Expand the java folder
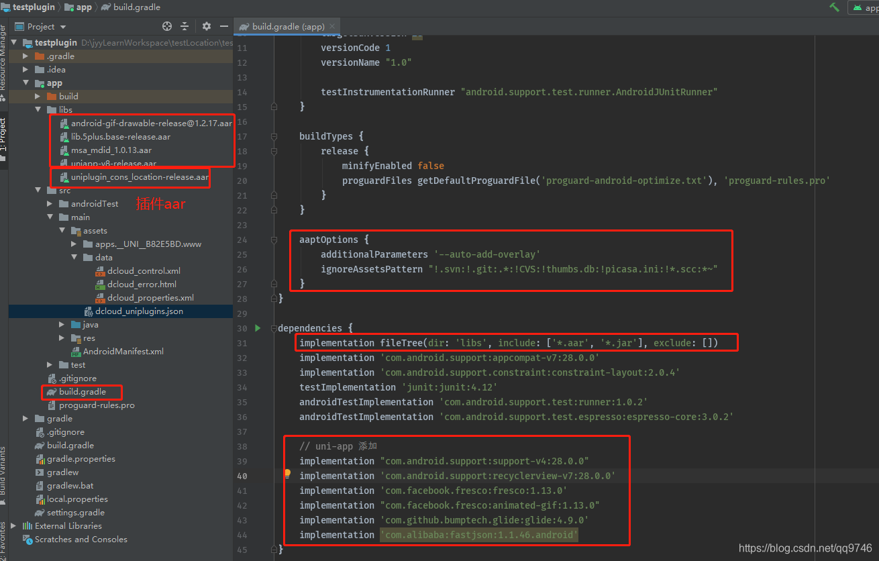Screen dimensions: 879x561 62,325
